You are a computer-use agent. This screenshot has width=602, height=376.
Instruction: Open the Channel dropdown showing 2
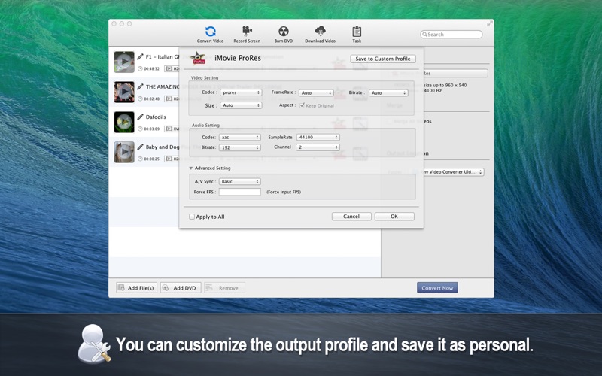click(318, 147)
